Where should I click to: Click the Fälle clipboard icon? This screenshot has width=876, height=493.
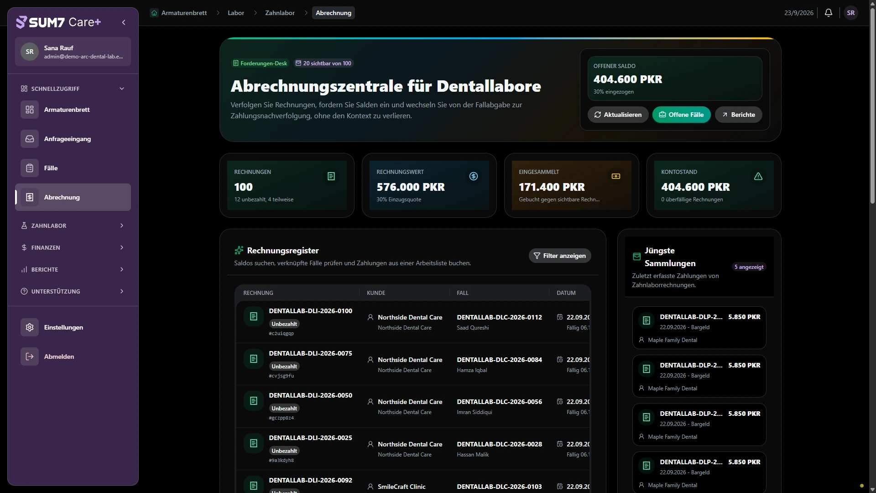30,168
